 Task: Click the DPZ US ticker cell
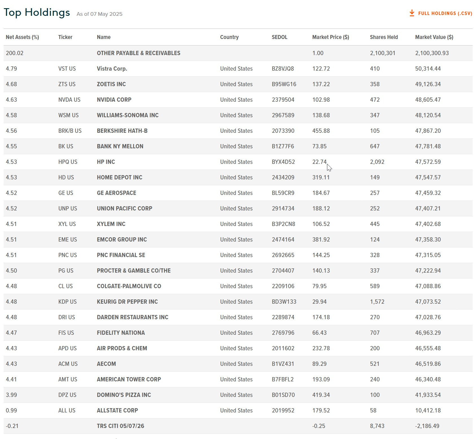67,395
